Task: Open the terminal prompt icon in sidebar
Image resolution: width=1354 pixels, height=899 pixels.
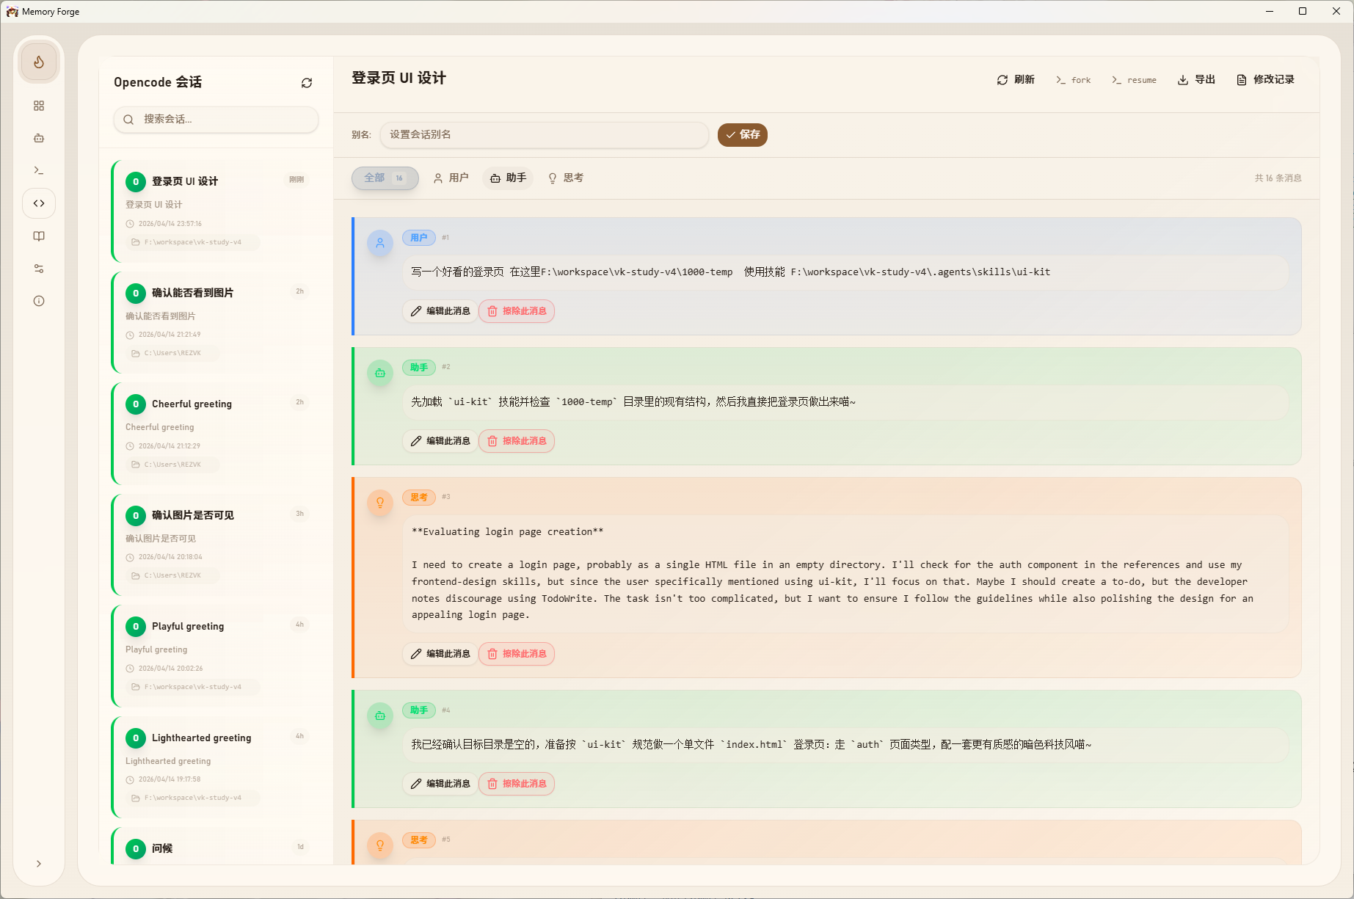Action: coord(39,170)
